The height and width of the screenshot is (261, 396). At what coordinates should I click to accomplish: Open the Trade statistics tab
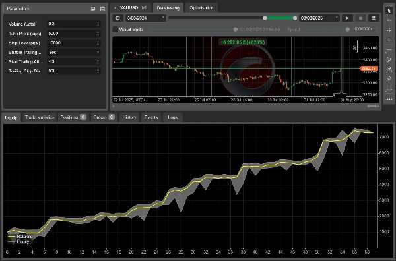40,117
